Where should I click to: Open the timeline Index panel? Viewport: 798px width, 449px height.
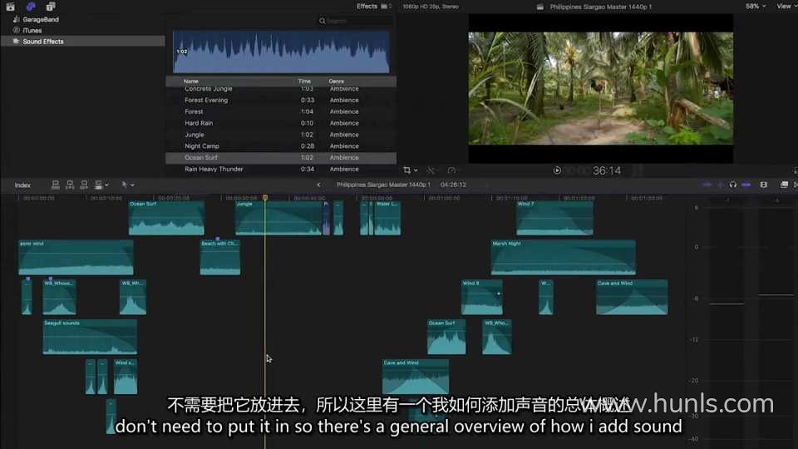22,185
